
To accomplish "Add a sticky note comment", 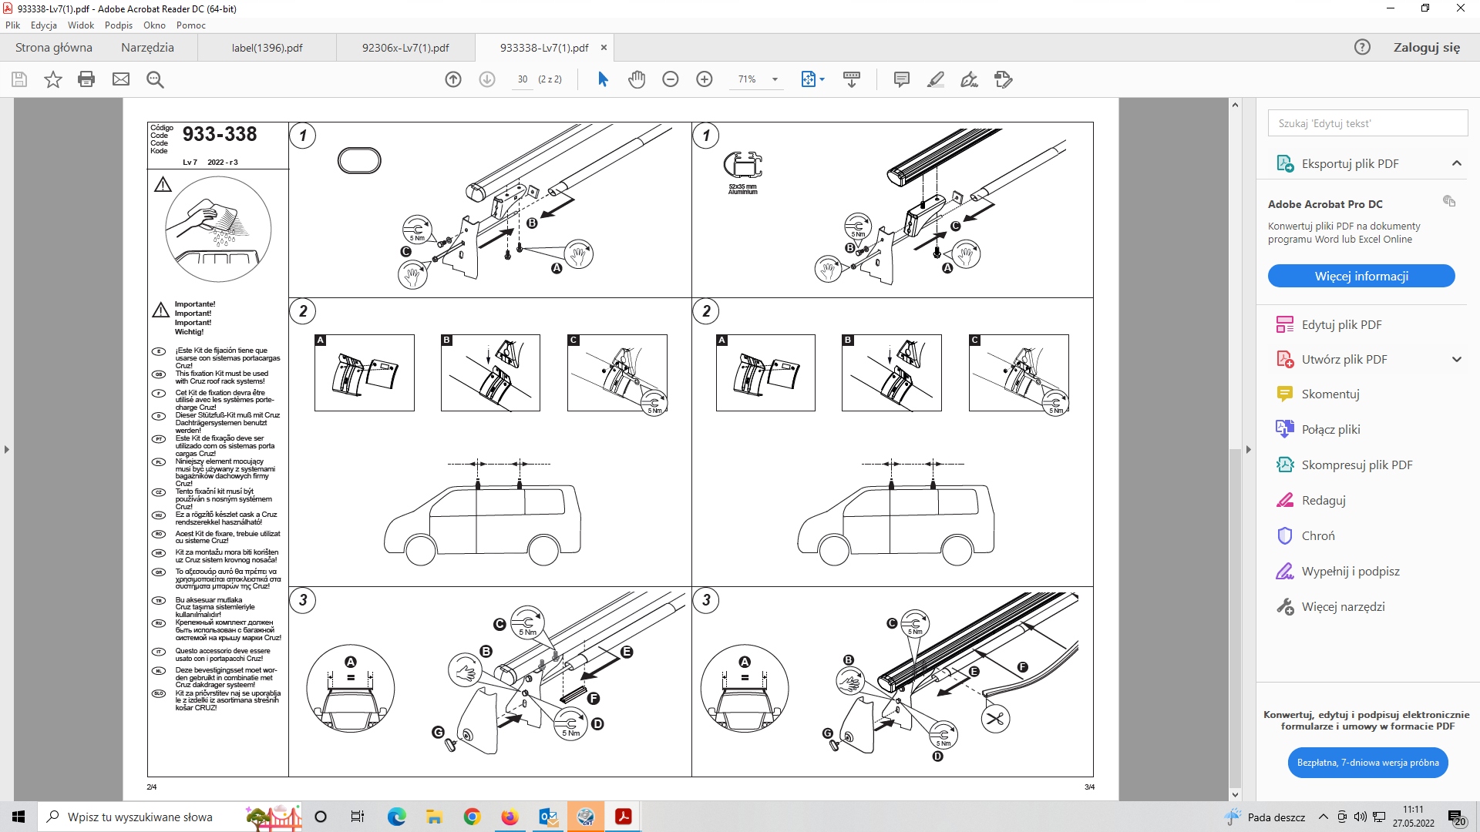I will 901,79.
